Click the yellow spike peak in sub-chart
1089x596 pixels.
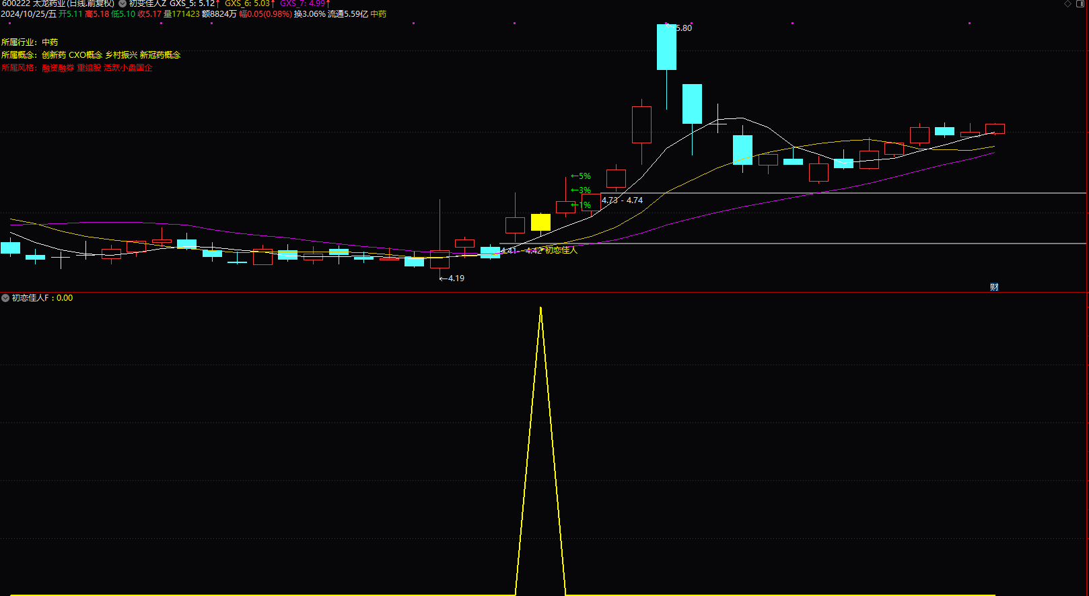[x=540, y=309]
